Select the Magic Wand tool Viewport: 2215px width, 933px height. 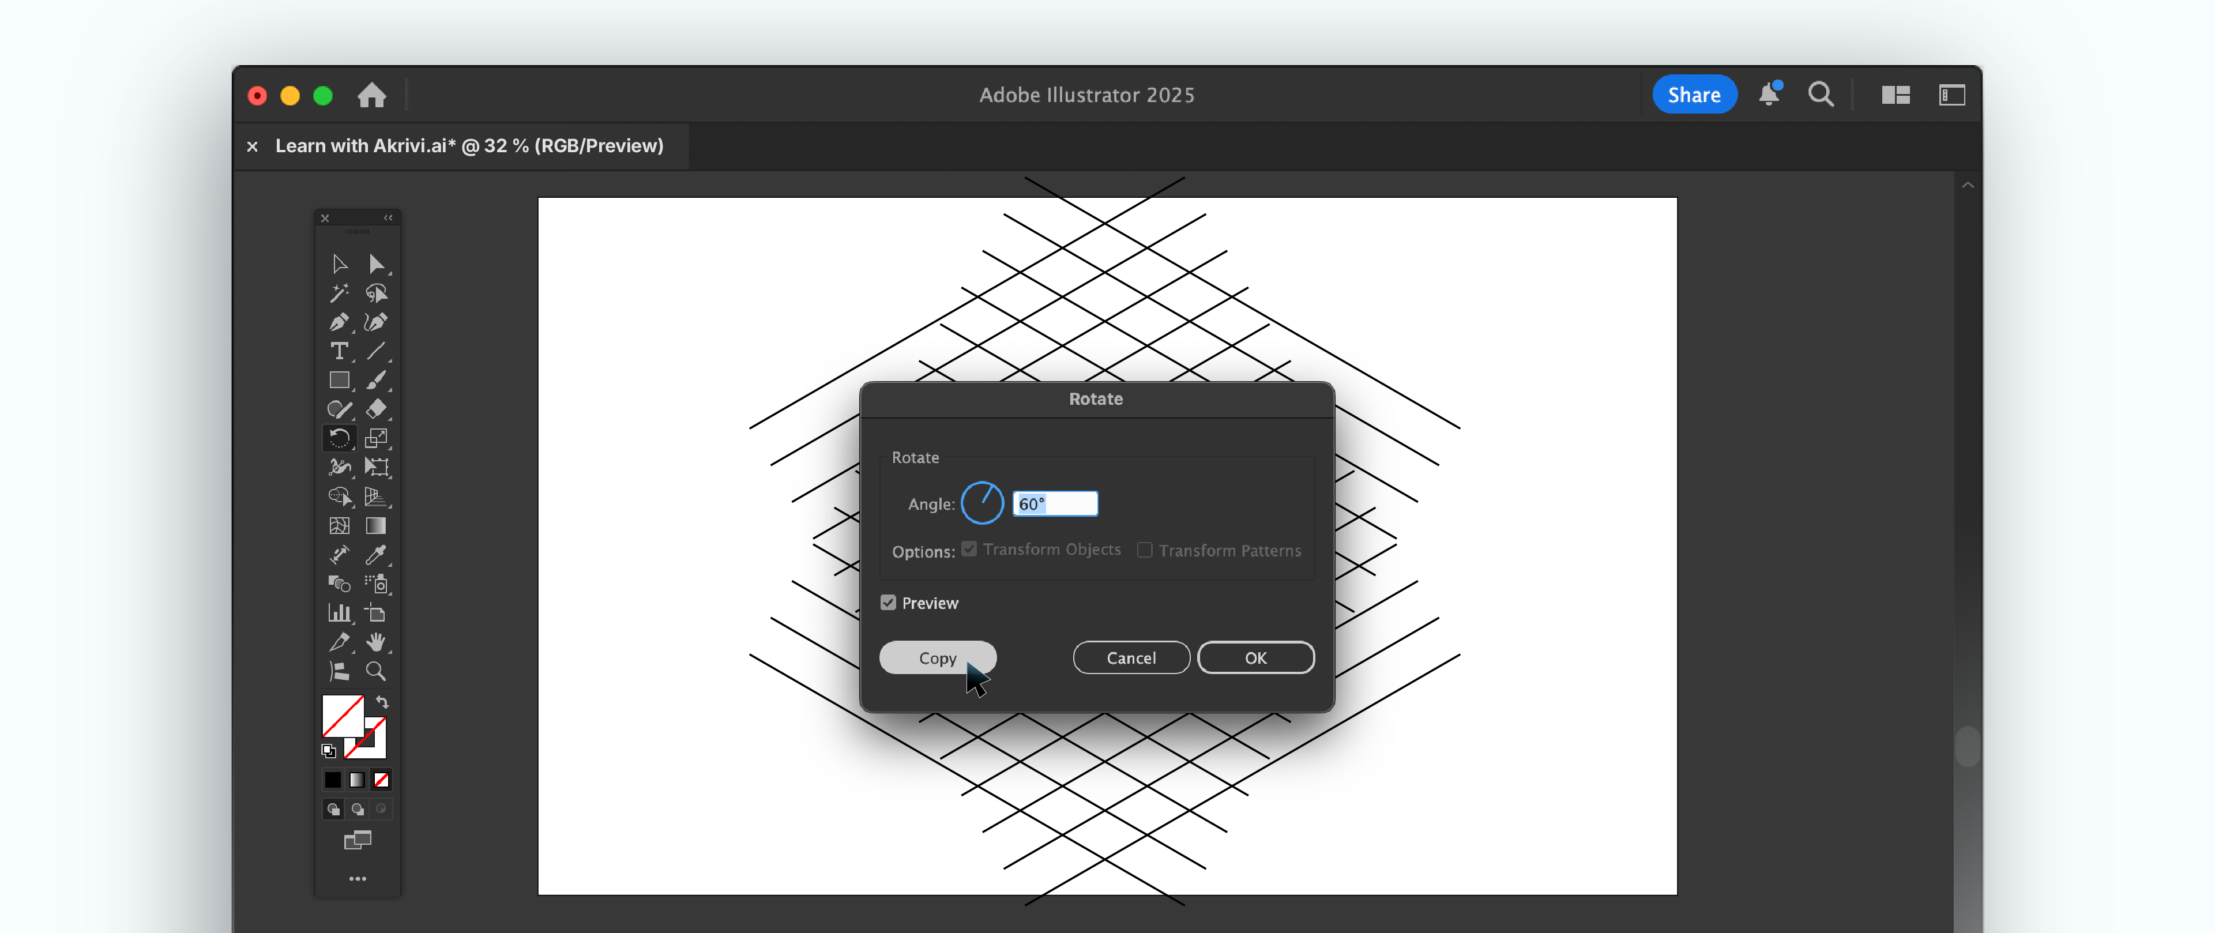click(340, 294)
